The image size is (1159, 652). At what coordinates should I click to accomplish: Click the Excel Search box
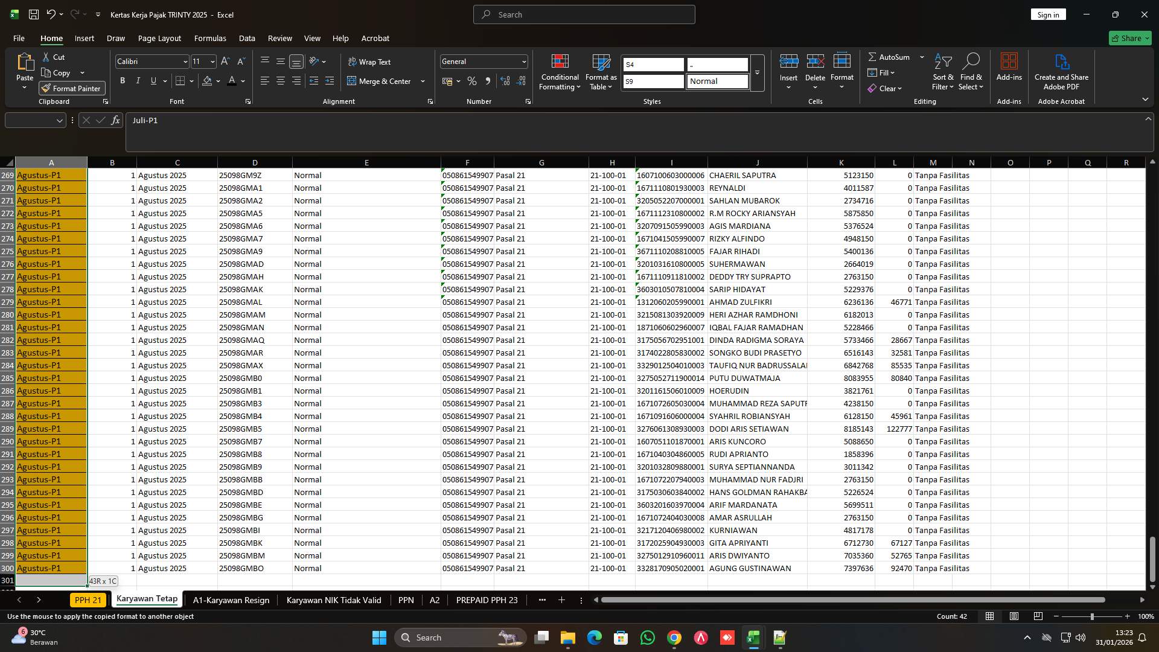583,14
